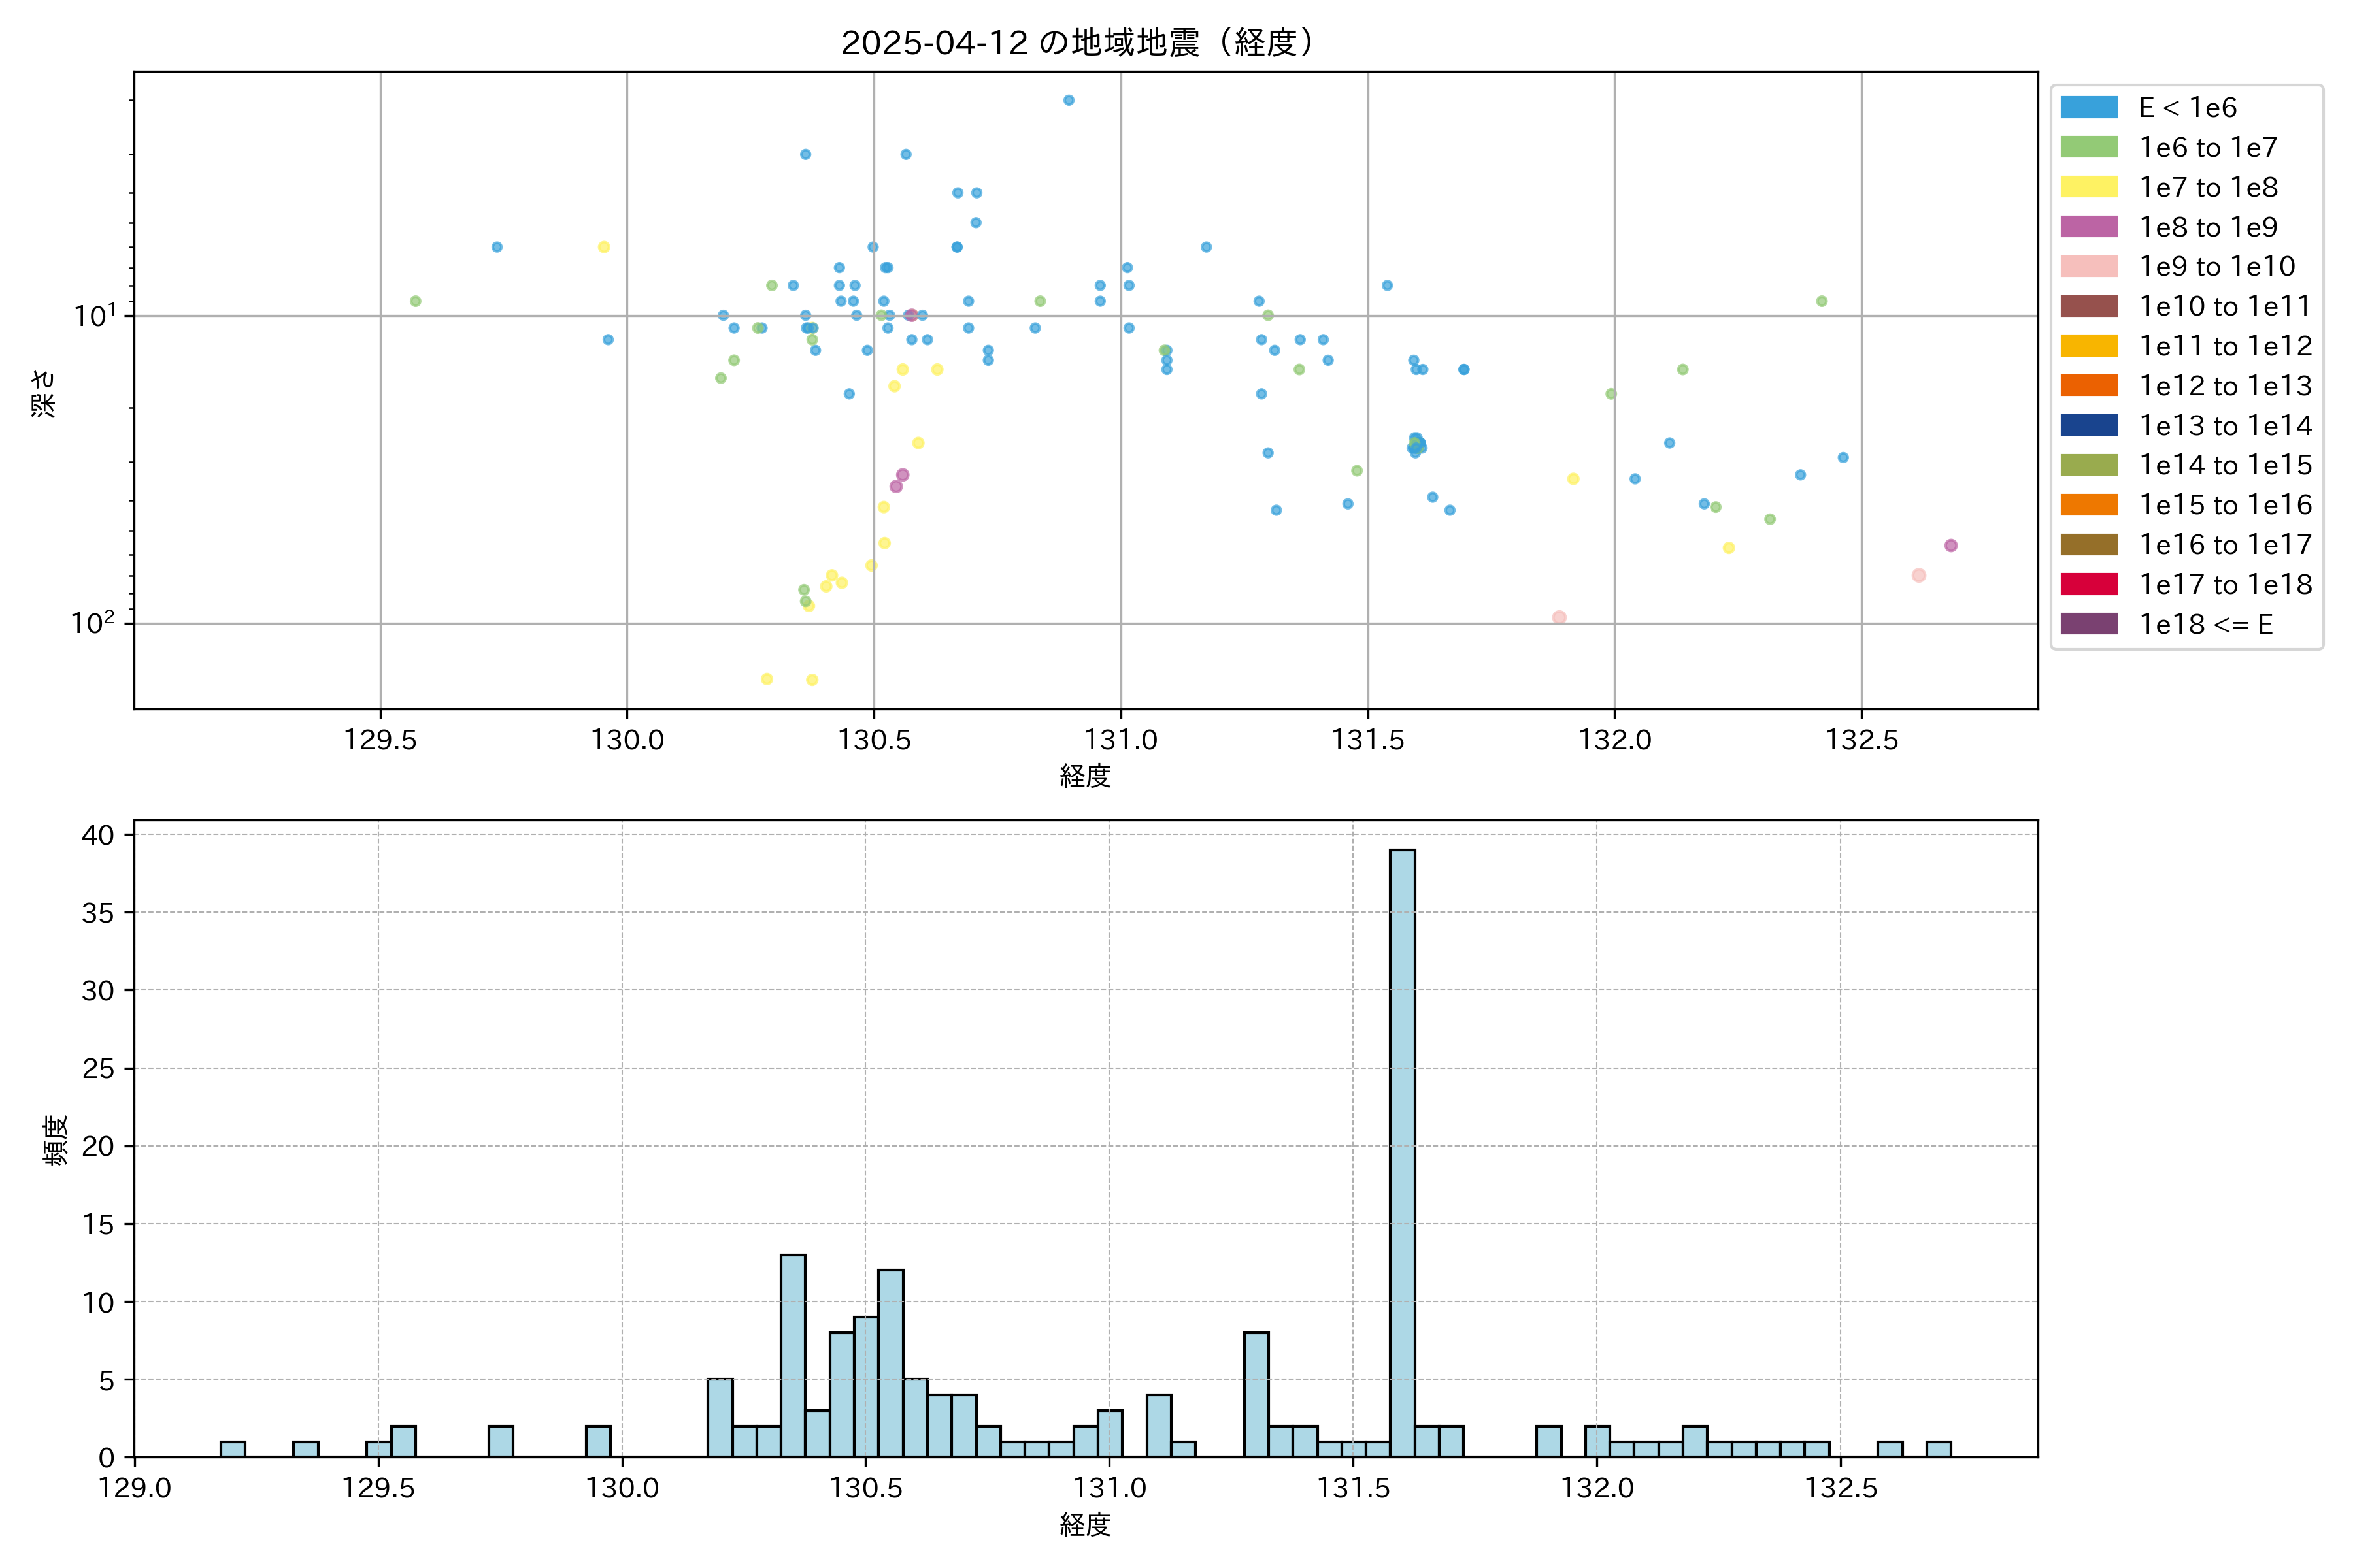
Task: Click the histogram bar of height 12
Action: pos(890,1362)
